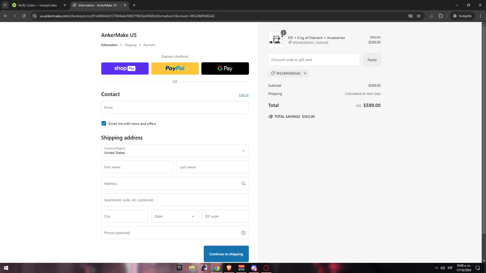Reload the checkout page
486x273 pixels.
click(x=24, y=16)
